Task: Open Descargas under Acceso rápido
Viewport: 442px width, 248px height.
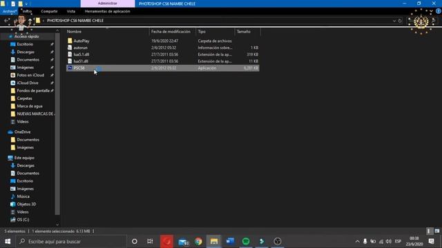Action: tap(26, 52)
